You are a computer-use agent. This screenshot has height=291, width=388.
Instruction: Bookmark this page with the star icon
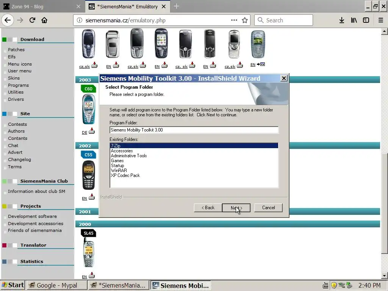pos(245,20)
